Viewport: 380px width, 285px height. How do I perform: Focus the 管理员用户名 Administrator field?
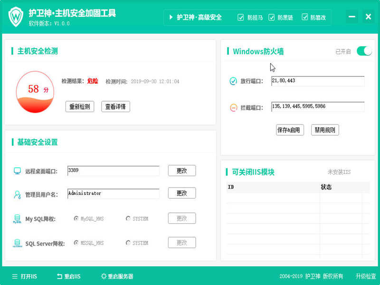point(114,194)
